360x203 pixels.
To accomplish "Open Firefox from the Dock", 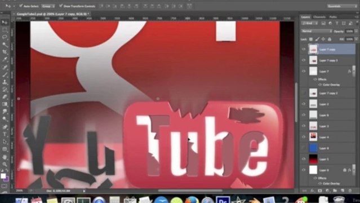I will click(192, 200).
